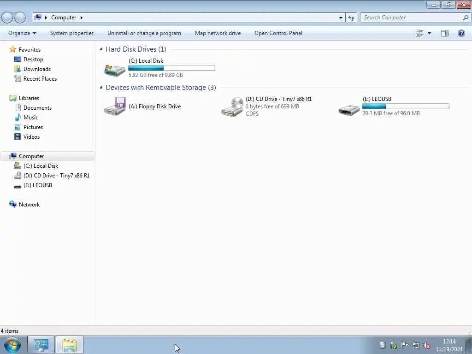Click the Show desktop button
The image size is (472, 354).
click(469, 345)
